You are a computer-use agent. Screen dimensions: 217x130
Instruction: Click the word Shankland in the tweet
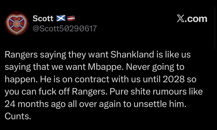[x=132, y=54]
